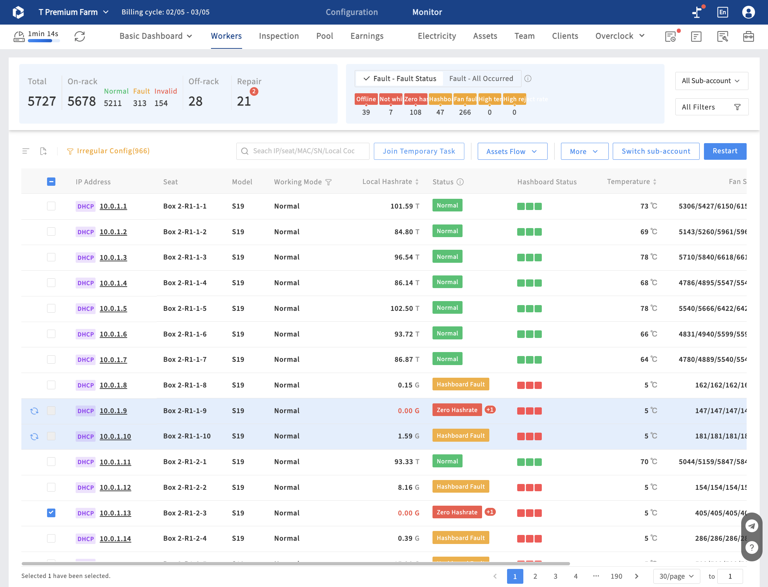Open the 30/page size dropdown
Viewport: 768px width, 587px height.
point(676,576)
